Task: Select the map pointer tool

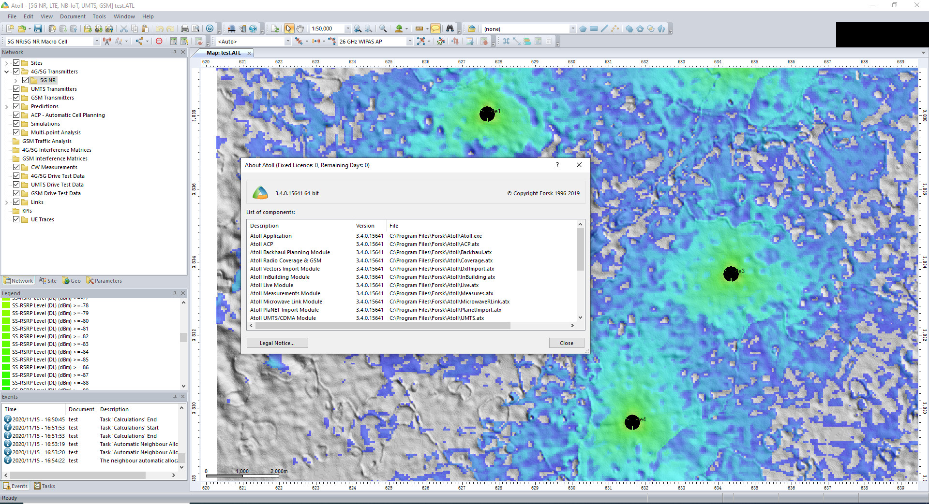Action: (x=289, y=29)
